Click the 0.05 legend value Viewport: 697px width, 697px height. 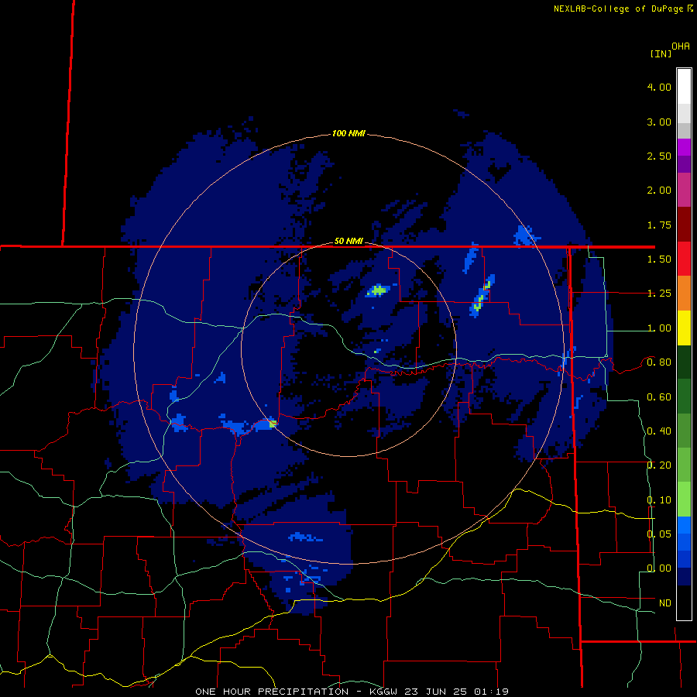pos(659,534)
